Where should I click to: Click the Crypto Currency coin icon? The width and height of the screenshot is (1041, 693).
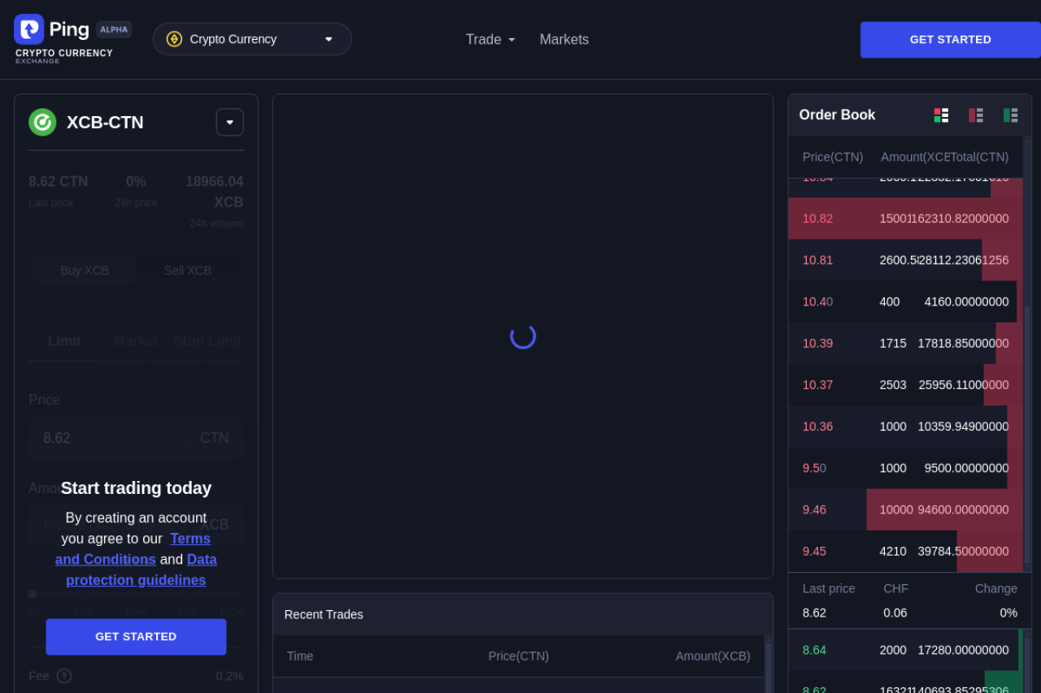(x=174, y=39)
